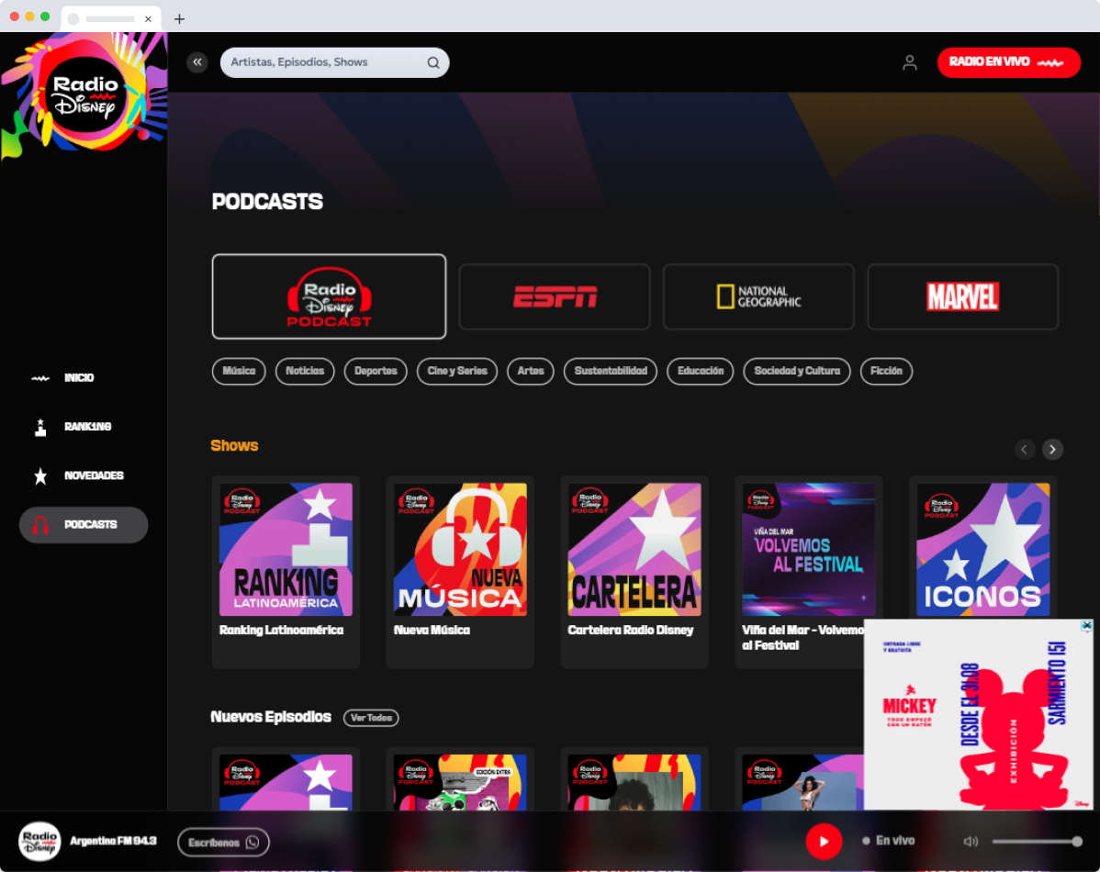Image resolution: width=1100 pixels, height=872 pixels.
Task: Click the Novedades star icon
Action: pos(40,475)
